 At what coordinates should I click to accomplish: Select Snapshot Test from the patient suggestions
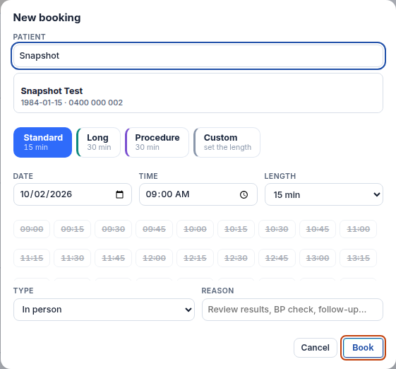coord(198,93)
